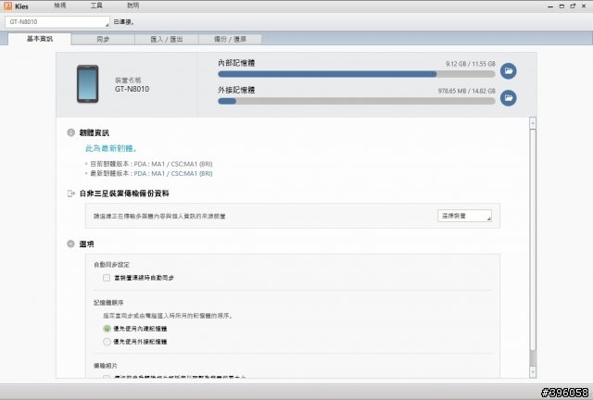Open external memory folder browser icon
Viewport: 593px width, 400px height.
509,98
